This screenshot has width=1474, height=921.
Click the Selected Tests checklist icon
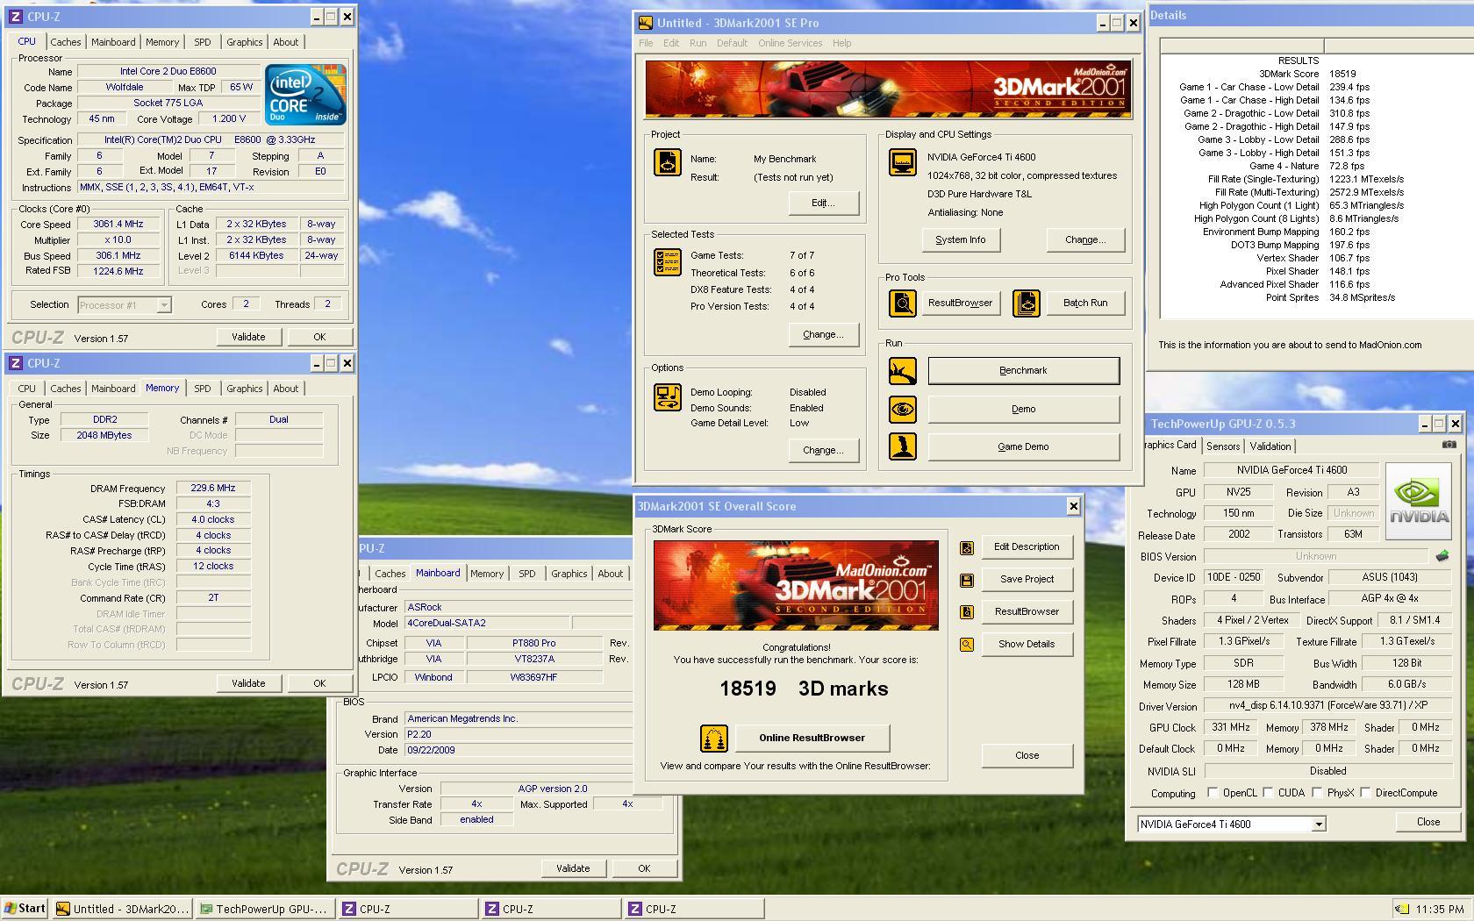[x=667, y=262]
